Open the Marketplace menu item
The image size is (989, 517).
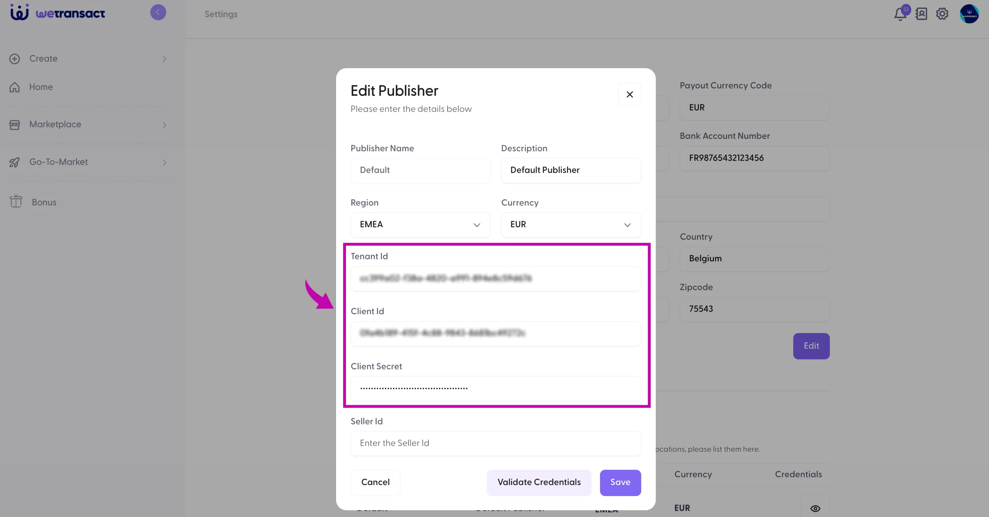(55, 124)
